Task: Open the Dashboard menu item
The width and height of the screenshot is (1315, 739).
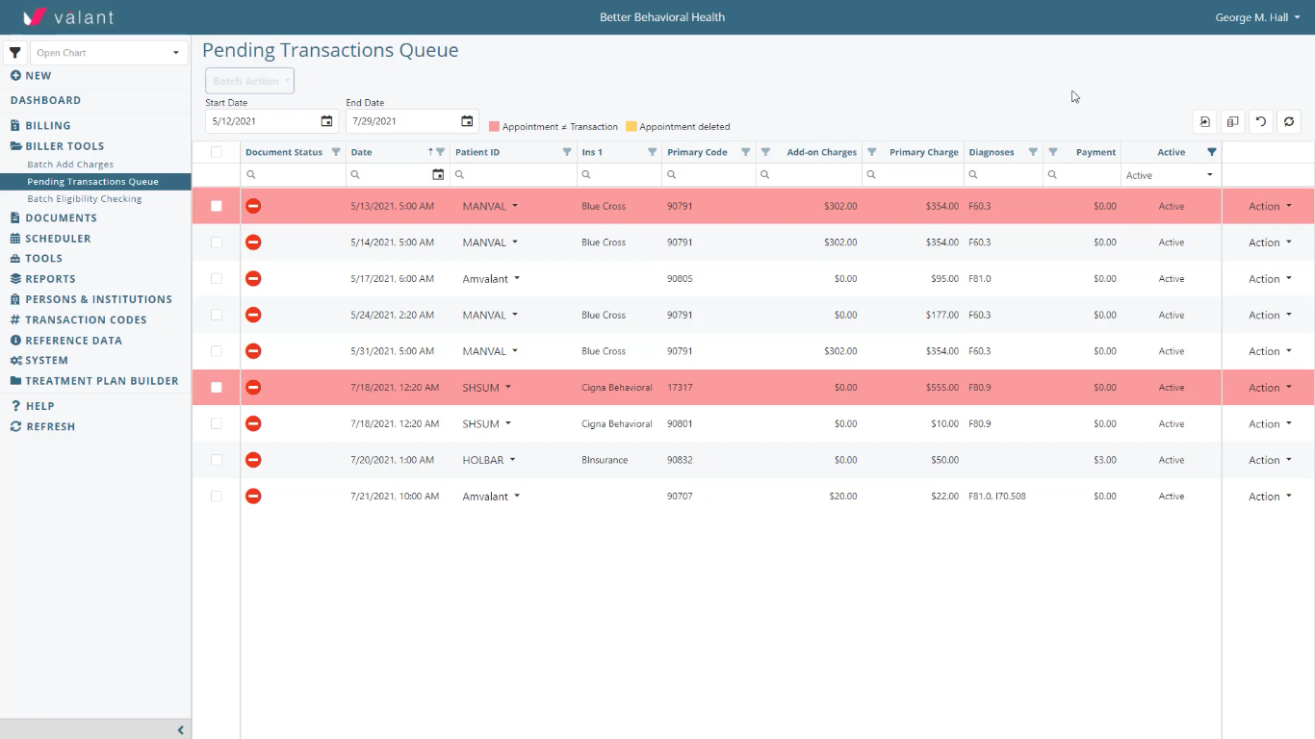Action: pyautogui.click(x=45, y=100)
